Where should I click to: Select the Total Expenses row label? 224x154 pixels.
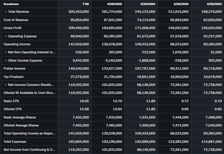coord(15,142)
